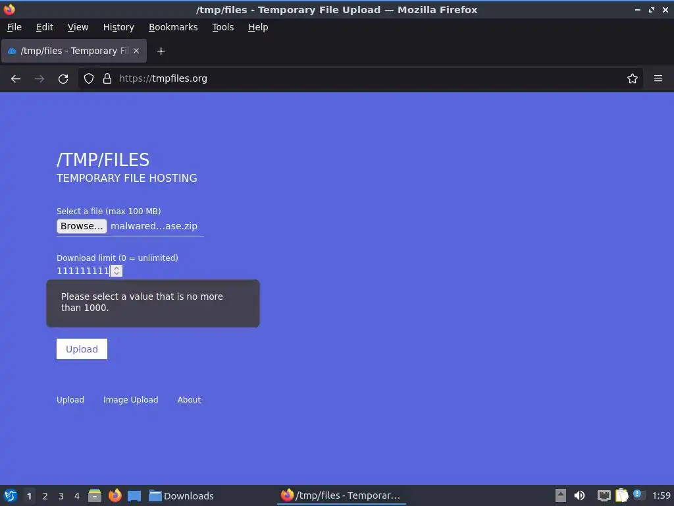Viewport: 674px width, 506px height.
Task: Click Browse... to choose a file
Action: click(x=82, y=227)
